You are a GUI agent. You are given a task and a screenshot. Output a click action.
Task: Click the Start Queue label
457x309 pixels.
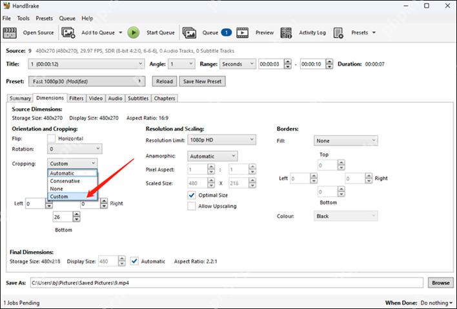[x=161, y=33]
